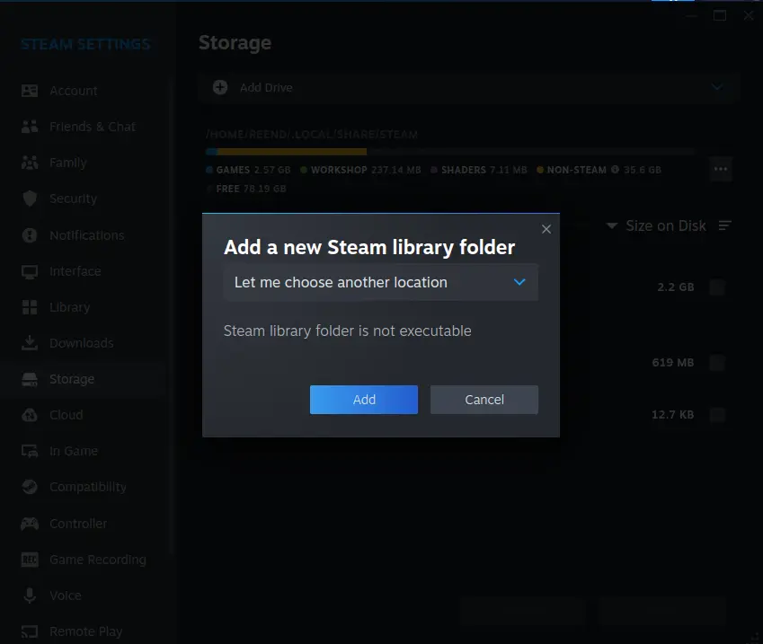Click the sort lines icon beside Size on Disk
The image size is (763, 644).
click(725, 225)
